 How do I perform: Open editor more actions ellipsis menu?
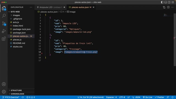pos(172,7)
